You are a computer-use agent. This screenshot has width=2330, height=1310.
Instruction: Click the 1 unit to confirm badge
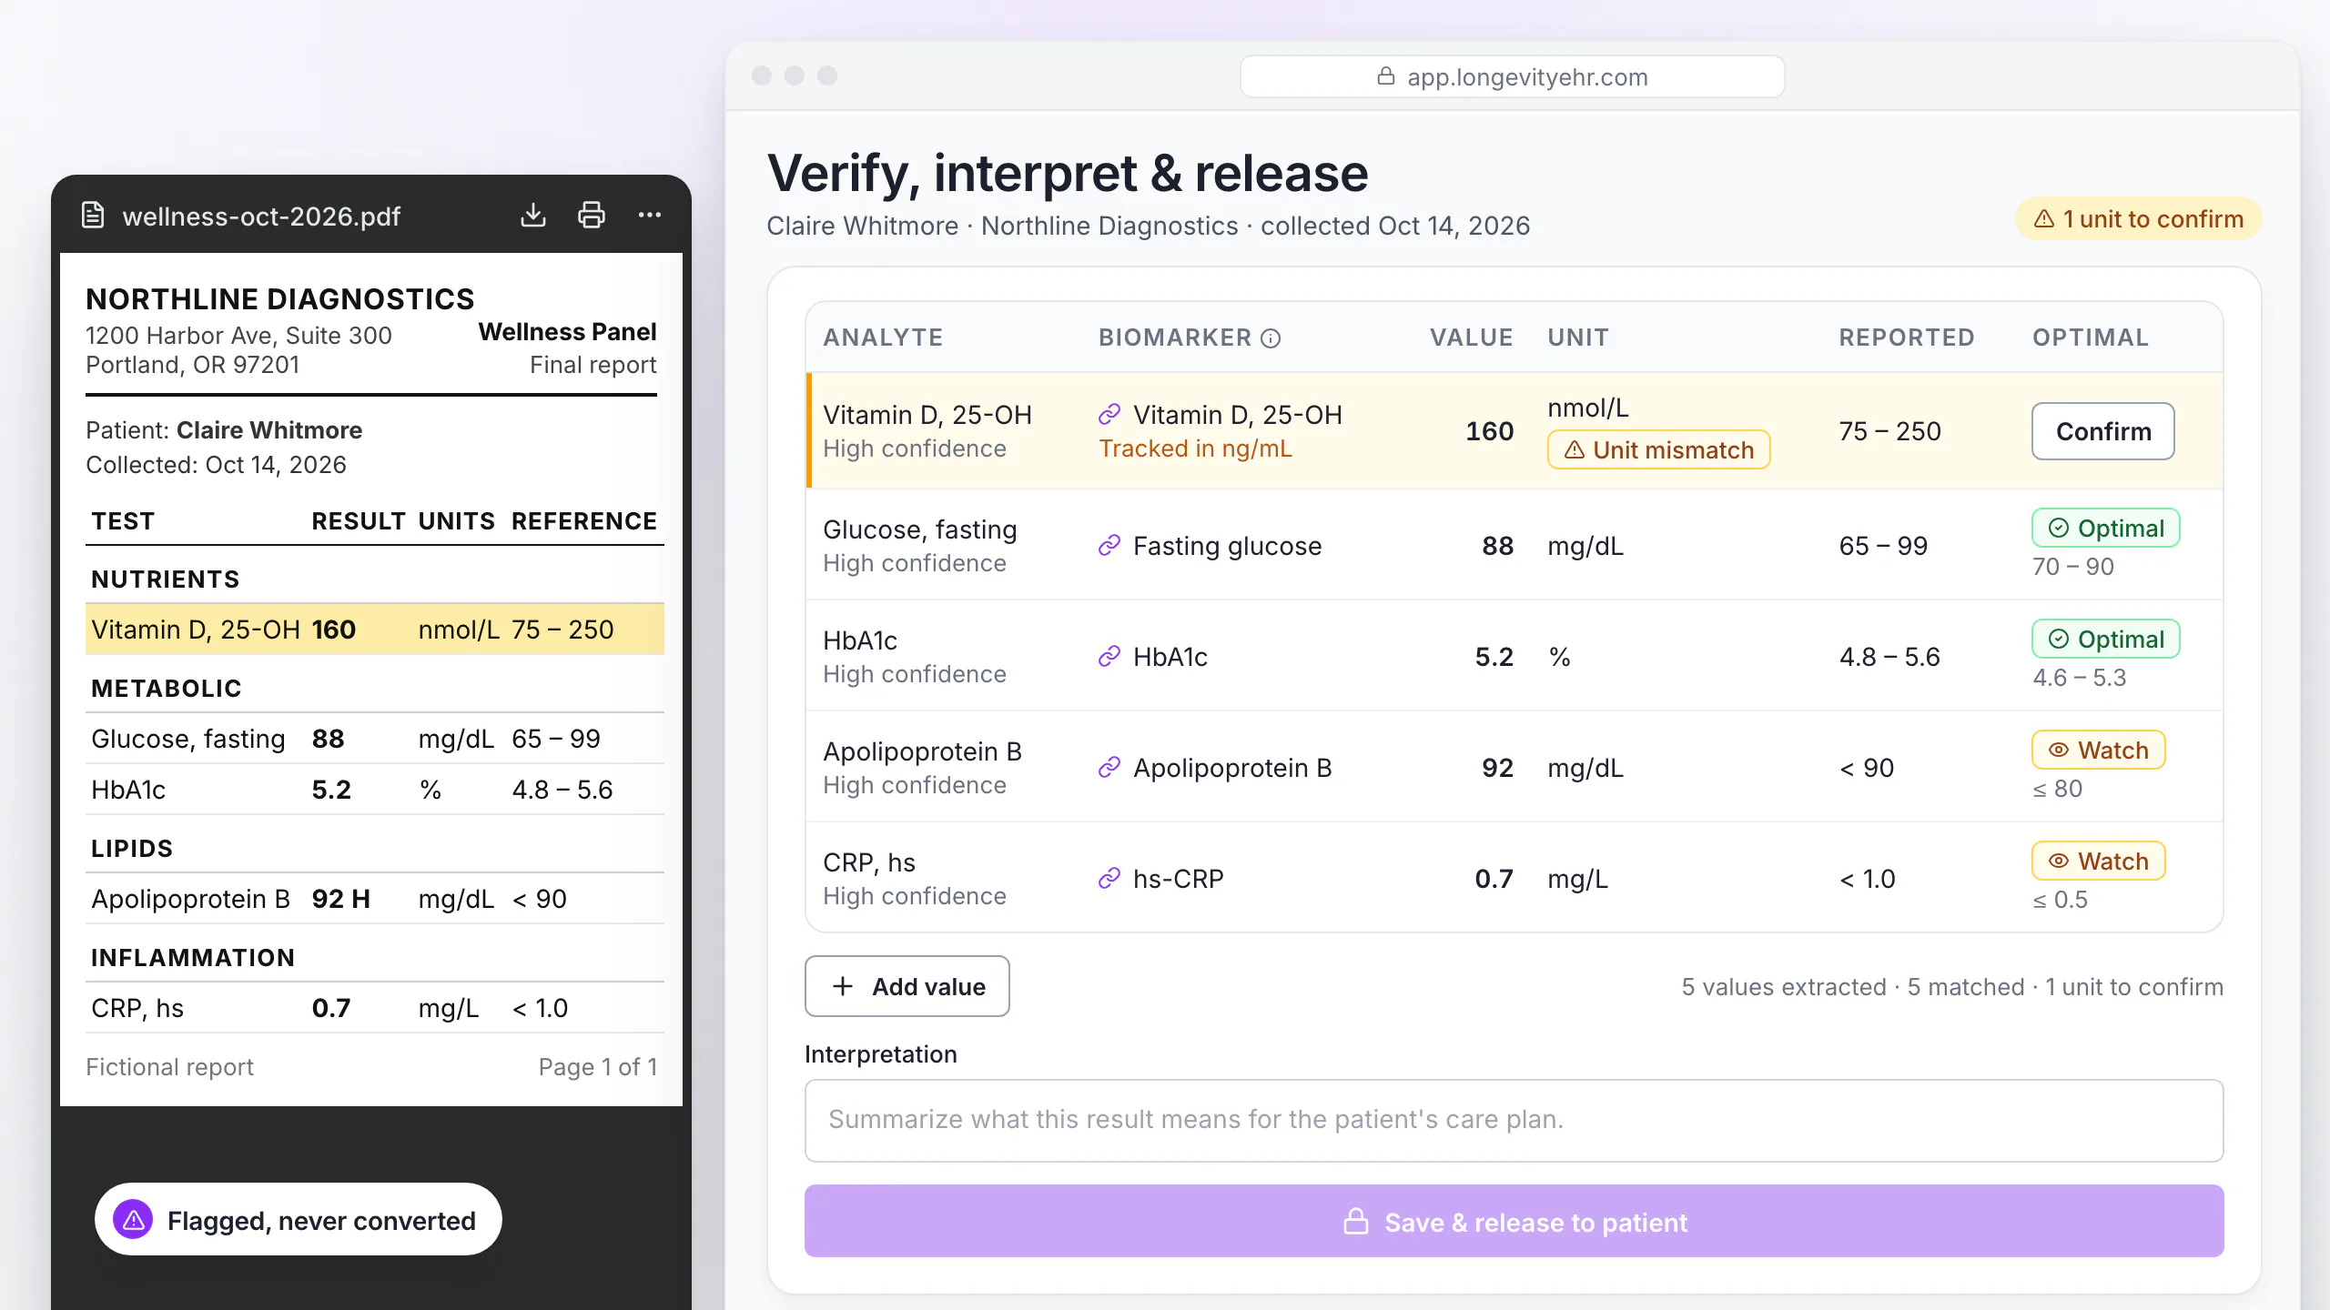click(x=2139, y=219)
